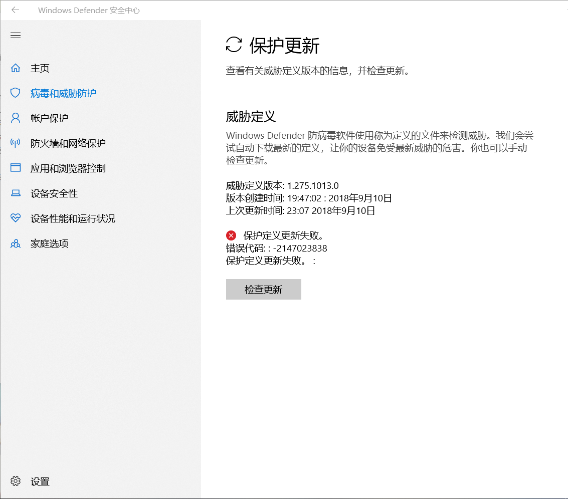
Task: Click the laptop device security icon
Action: [x=16, y=193]
